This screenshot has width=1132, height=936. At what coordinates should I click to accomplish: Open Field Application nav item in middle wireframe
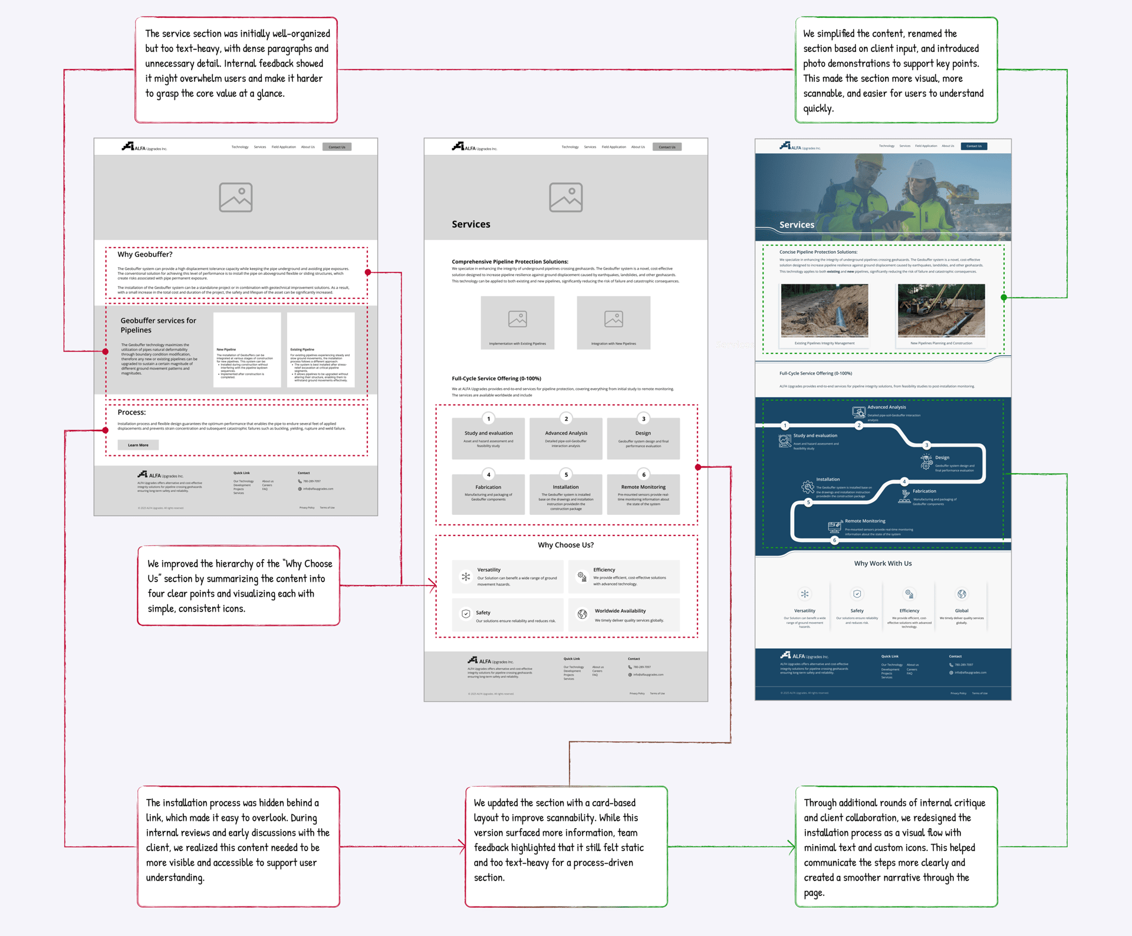click(x=614, y=147)
